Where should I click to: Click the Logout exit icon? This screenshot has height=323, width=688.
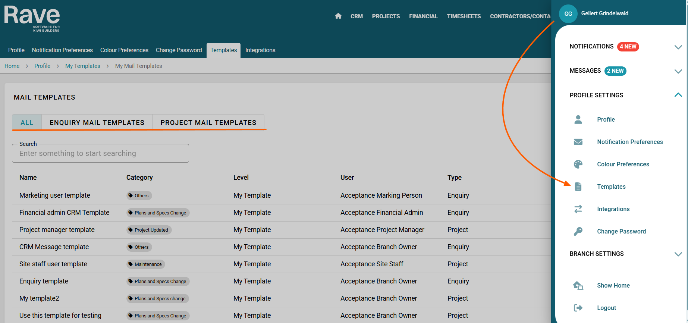(x=578, y=308)
